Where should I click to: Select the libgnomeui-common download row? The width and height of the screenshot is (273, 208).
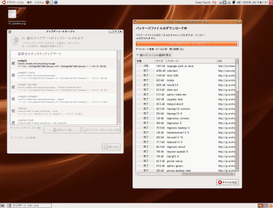[185, 118]
